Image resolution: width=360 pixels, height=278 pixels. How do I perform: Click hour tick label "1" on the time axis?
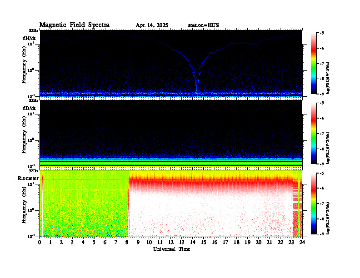[x=50, y=243]
